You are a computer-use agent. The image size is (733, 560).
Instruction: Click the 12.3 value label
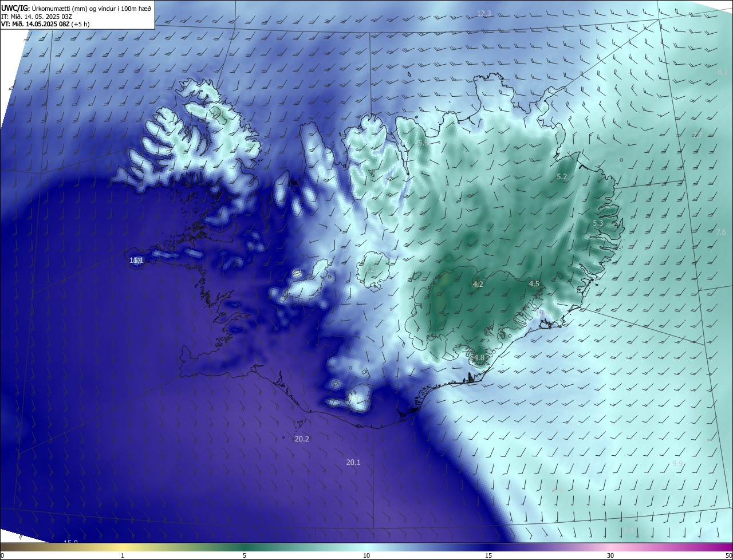[484, 13]
